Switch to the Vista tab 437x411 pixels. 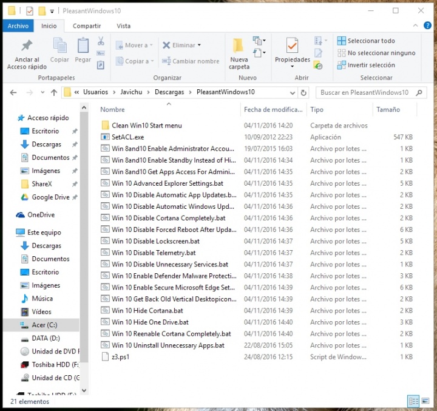123,26
